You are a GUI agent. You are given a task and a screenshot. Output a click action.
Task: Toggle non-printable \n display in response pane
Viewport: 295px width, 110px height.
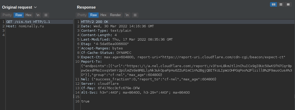[127, 15]
